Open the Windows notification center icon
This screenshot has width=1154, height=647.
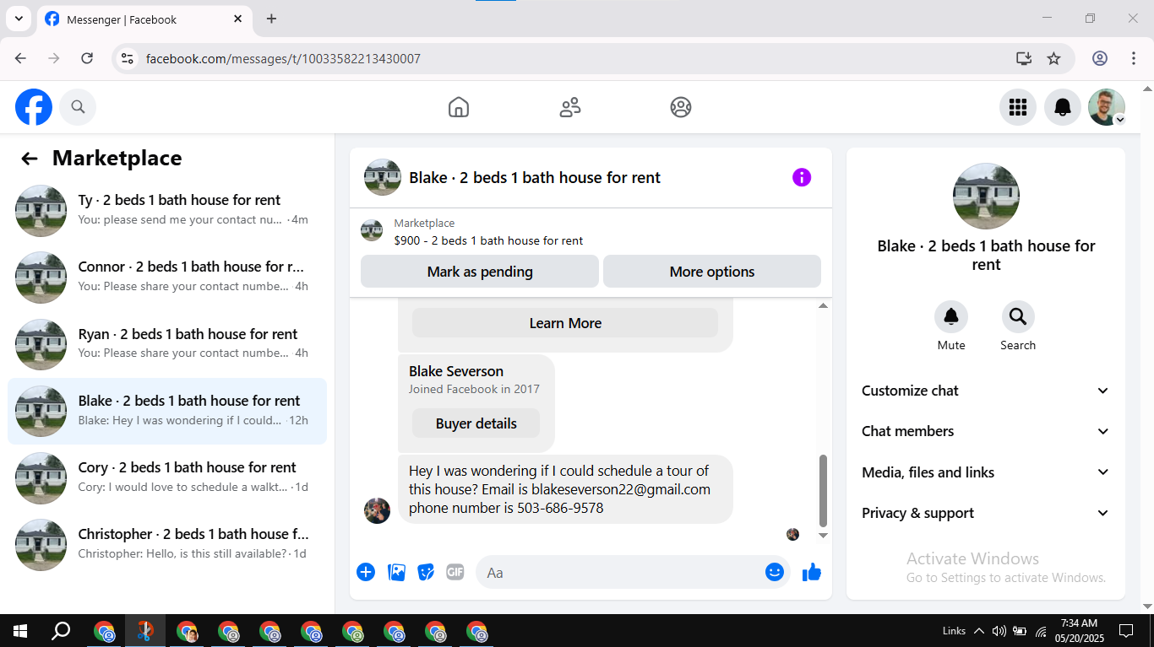point(1125,630)
